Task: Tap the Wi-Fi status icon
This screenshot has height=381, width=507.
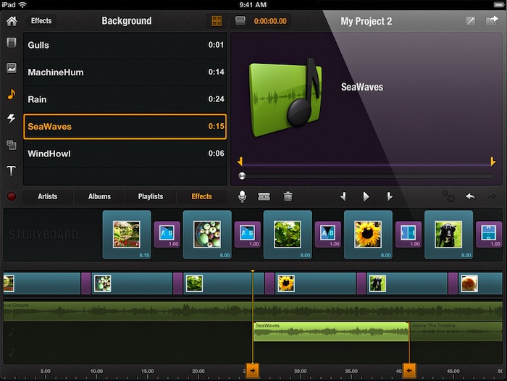Action: point(22,4)
